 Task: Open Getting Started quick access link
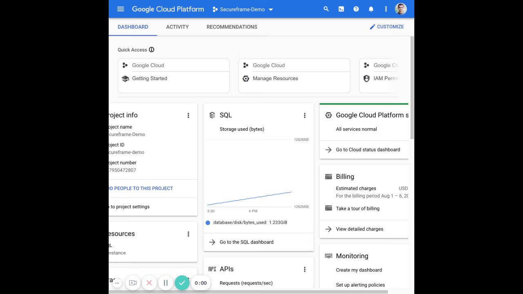click(x=150, y=78)
